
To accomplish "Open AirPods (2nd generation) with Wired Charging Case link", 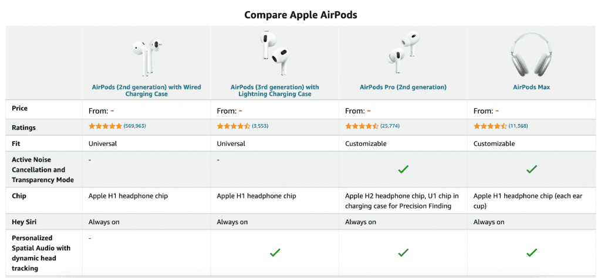I will (146, 91).
